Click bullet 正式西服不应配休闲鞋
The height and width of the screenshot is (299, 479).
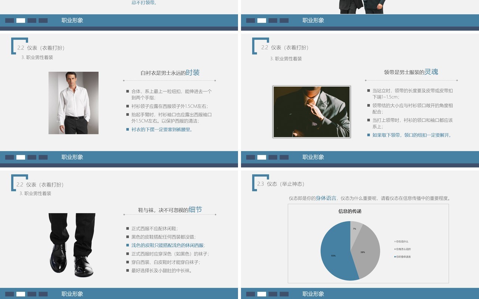(152, 228)
